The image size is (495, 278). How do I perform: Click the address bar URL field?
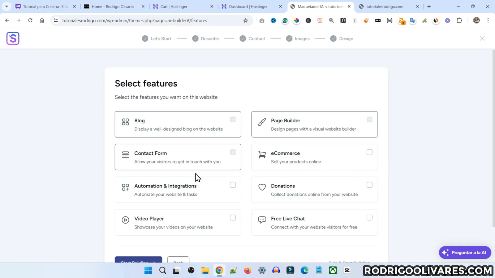point(135,20)
